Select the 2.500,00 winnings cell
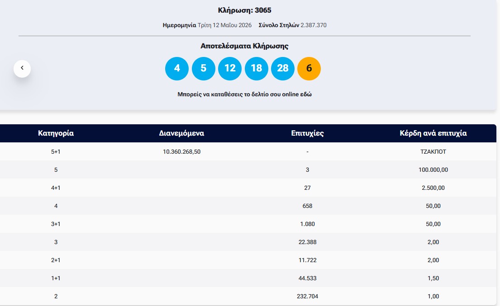Screen dimensions: 500x306 click(x=433, y=188)
